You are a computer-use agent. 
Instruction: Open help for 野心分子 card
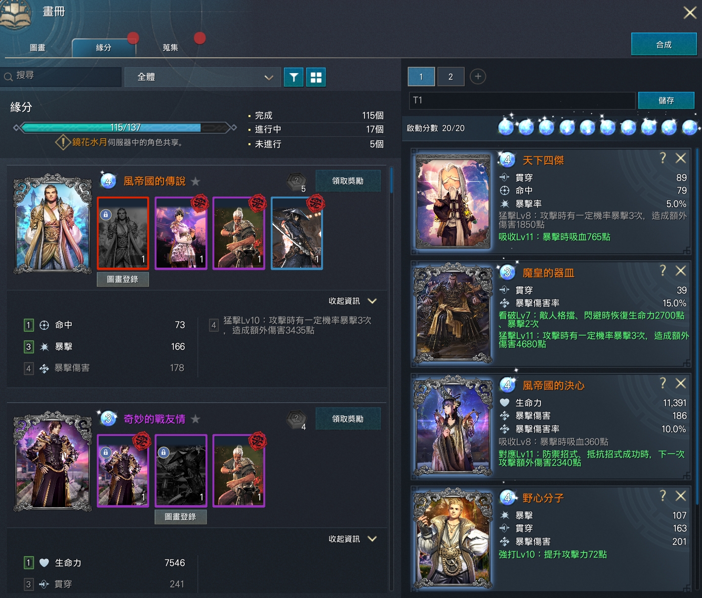tap(662, 496)
